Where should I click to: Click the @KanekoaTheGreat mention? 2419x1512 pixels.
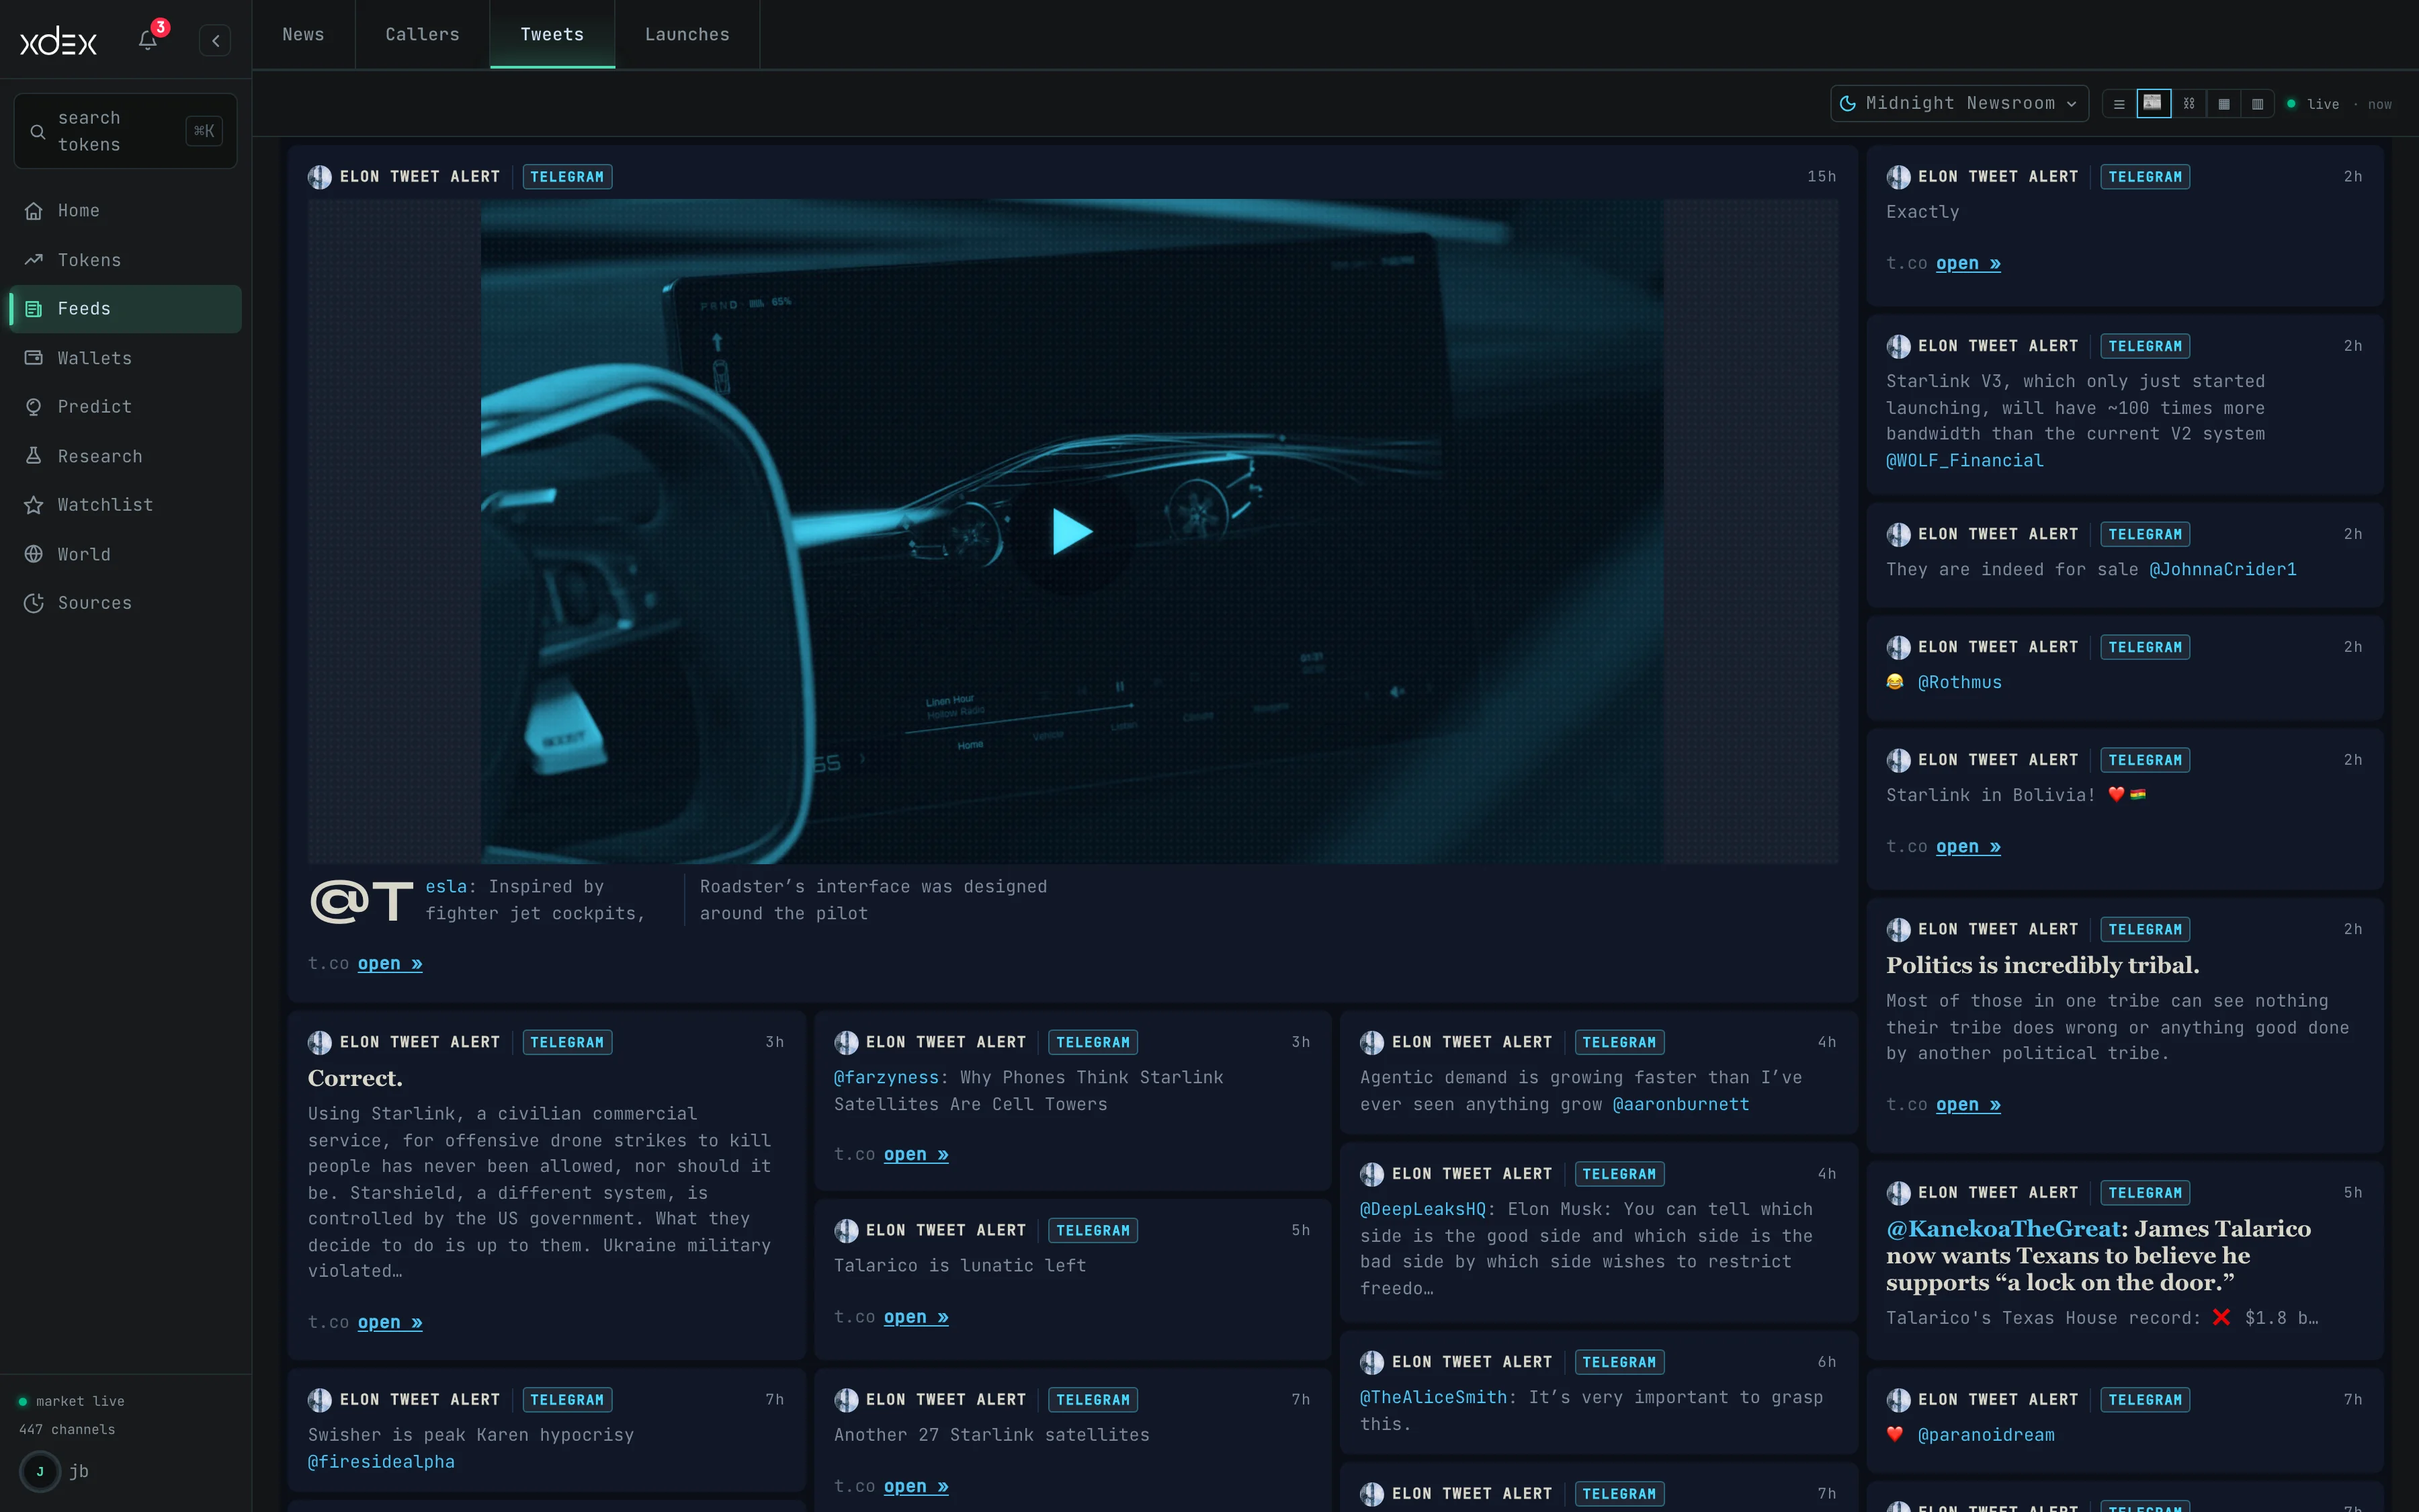tap(2003, 1229)
